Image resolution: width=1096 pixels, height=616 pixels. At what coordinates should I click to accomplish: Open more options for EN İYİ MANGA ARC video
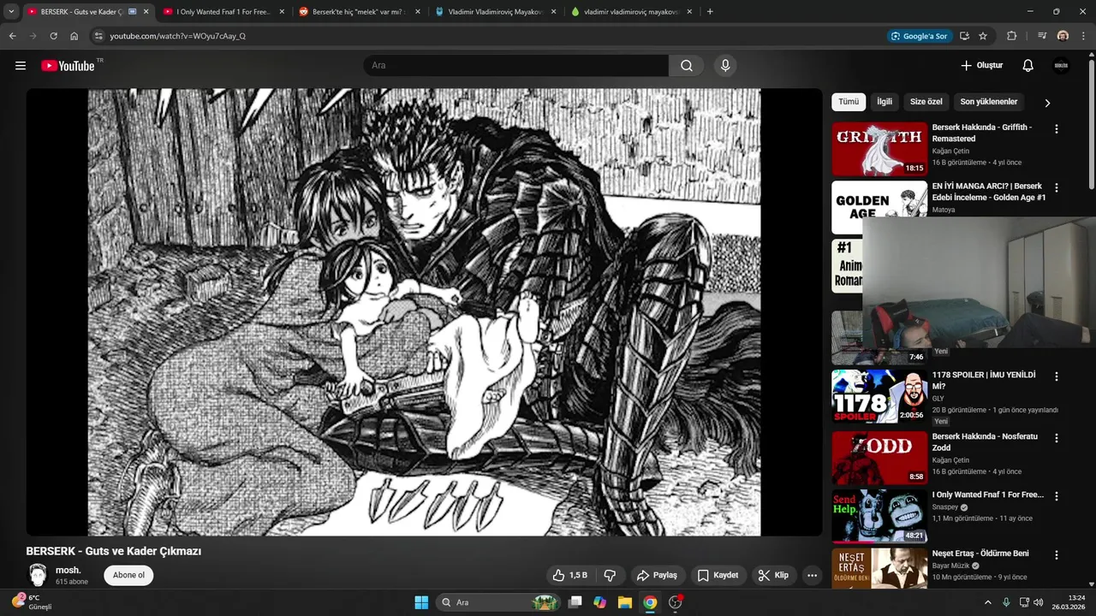coord(1057,187)
